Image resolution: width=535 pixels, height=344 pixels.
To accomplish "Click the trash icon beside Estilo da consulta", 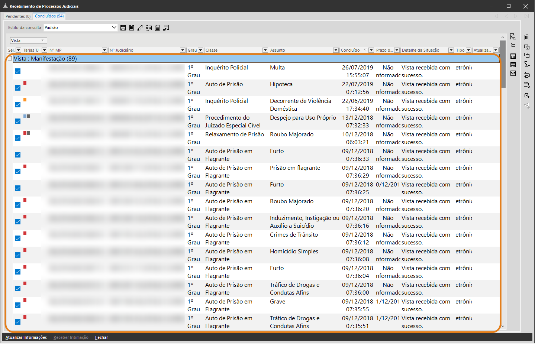I will 132,28.
